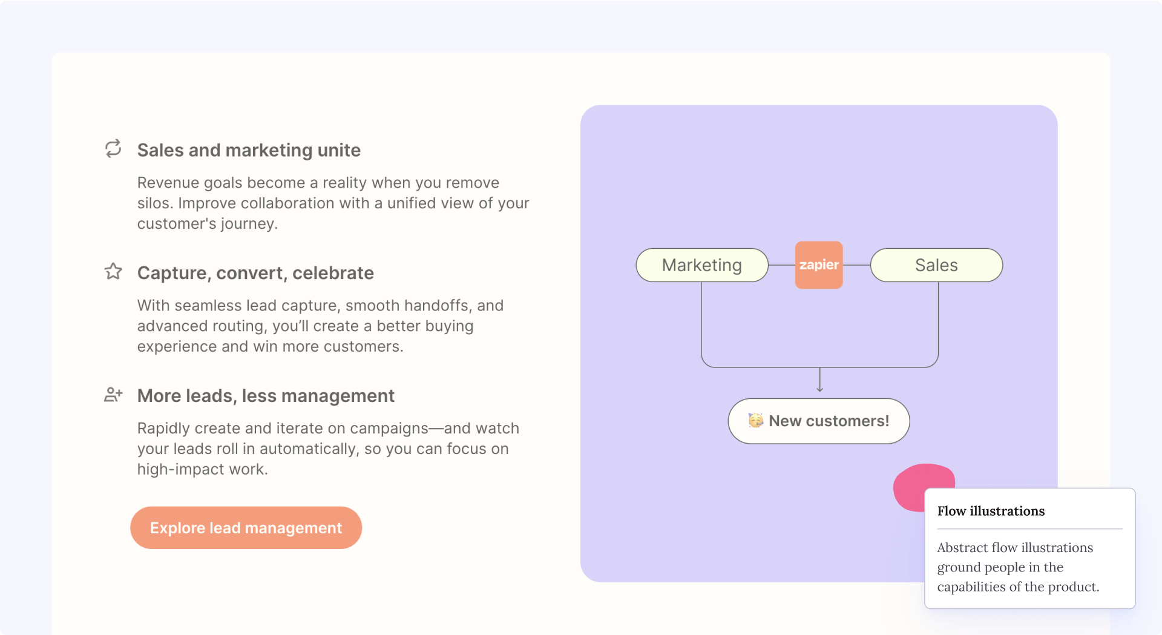This screenshot has height=635, width=1162.
Task: Click the Flow illustrations tooltip title
Action: (991, 511)
